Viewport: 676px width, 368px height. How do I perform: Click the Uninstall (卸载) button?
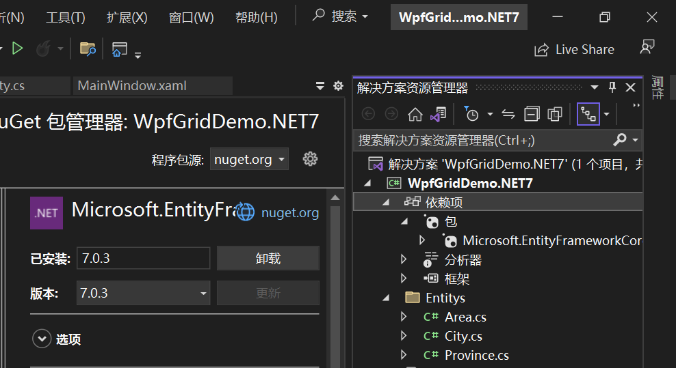point(268,258)
